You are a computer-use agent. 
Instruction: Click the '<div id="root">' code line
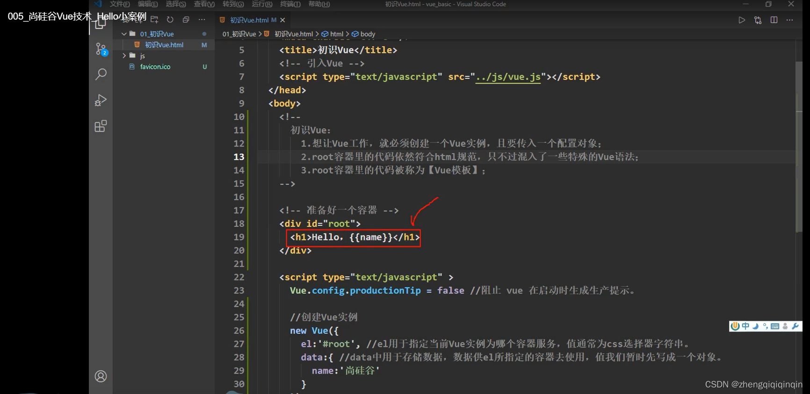320,224
